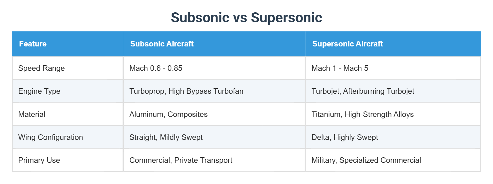The height and width of the screenshot is (184, 493).
Task: Click the word 'Supersonic' in the page title
Action: 286,18
